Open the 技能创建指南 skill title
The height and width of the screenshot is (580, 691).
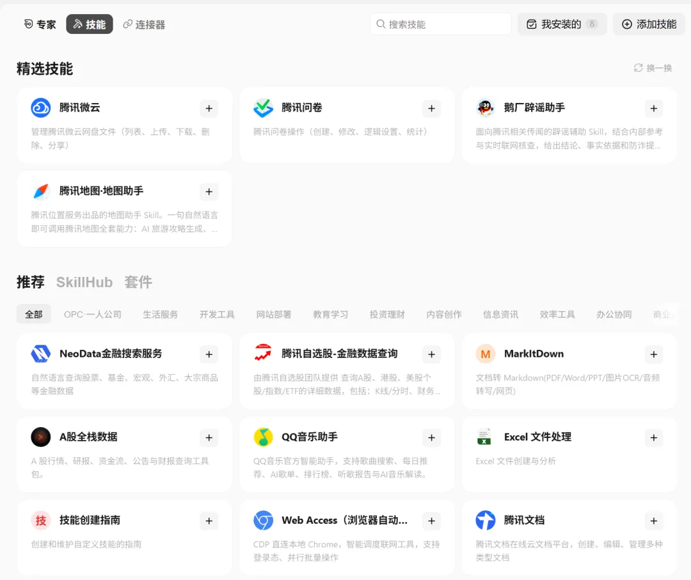[90, 520]
